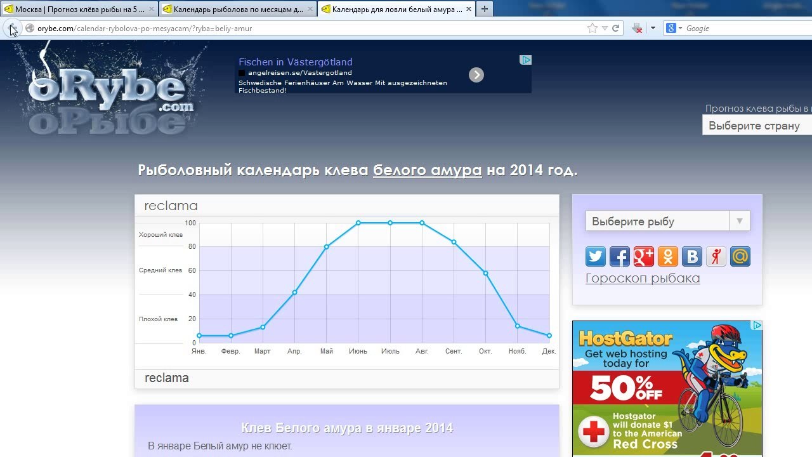Click the download blocker toolbar icon
812x457 pixels.
pyautogui.click(x=638, y=29)
